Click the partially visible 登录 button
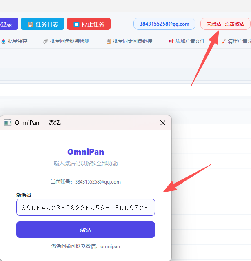The image size is (251, 261). click(x=9, y=24)
